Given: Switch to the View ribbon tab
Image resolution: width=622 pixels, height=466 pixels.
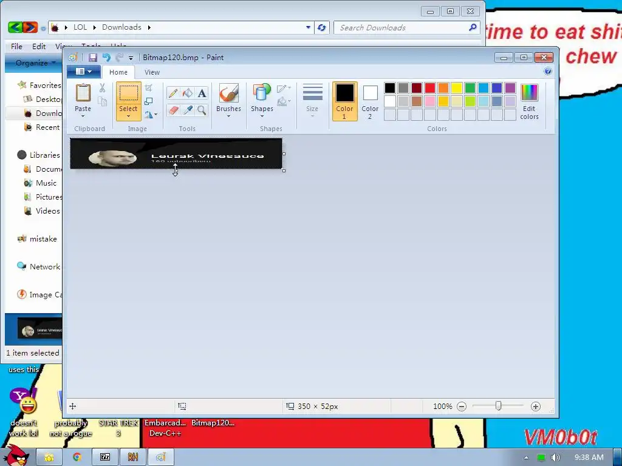Looking at the screenshot, I should pyautogui.click(x=152, y=72).
